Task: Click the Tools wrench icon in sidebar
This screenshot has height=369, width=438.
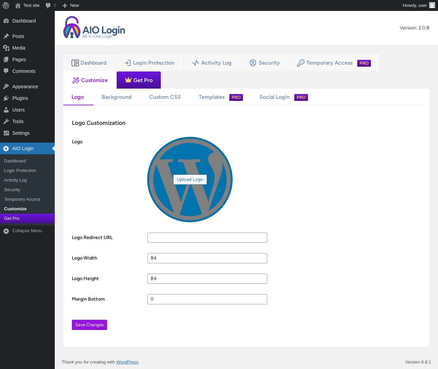Action: coord(6,121)
